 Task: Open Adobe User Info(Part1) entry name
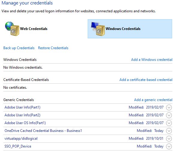22,107
